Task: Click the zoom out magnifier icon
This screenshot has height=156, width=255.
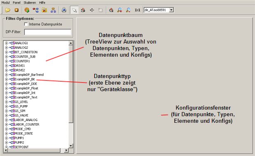Action: coord(128,10)
